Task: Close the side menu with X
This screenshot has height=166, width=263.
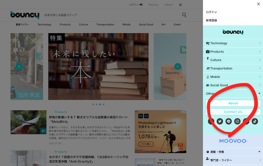Action: tap(259, 4)
